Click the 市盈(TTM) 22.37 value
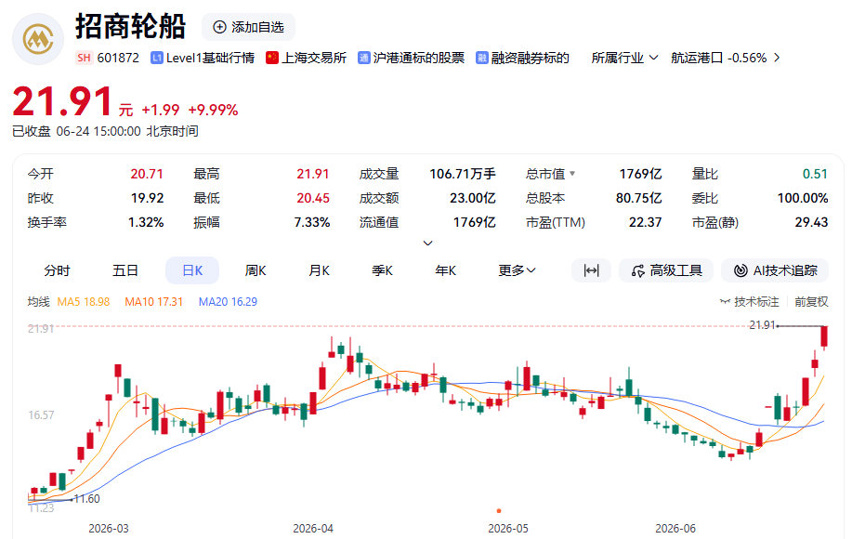 point(645,222)
